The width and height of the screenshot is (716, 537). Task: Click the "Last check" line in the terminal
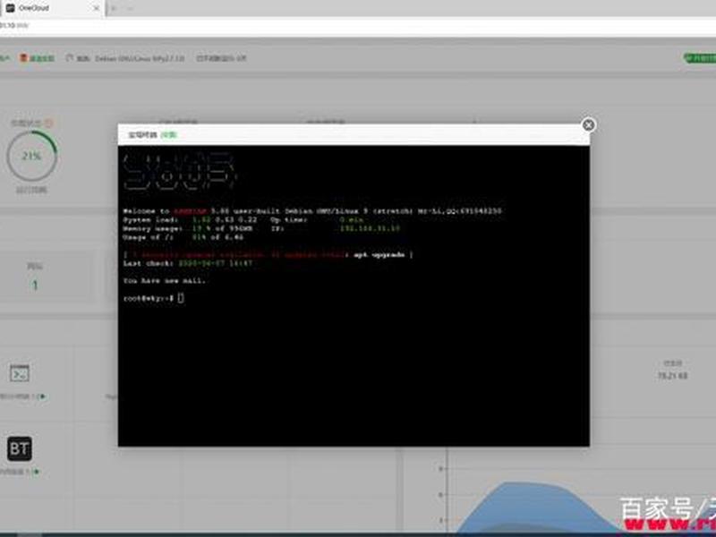tap(188, 263)
